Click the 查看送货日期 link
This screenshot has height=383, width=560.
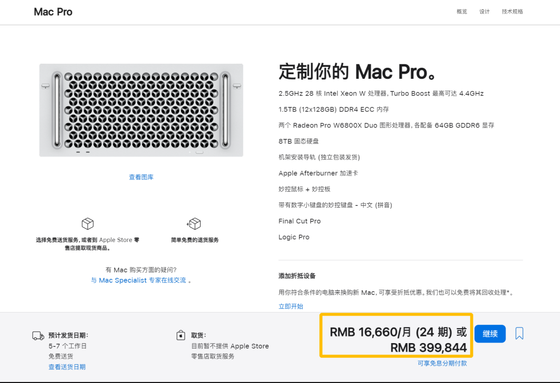click(67, 367)
